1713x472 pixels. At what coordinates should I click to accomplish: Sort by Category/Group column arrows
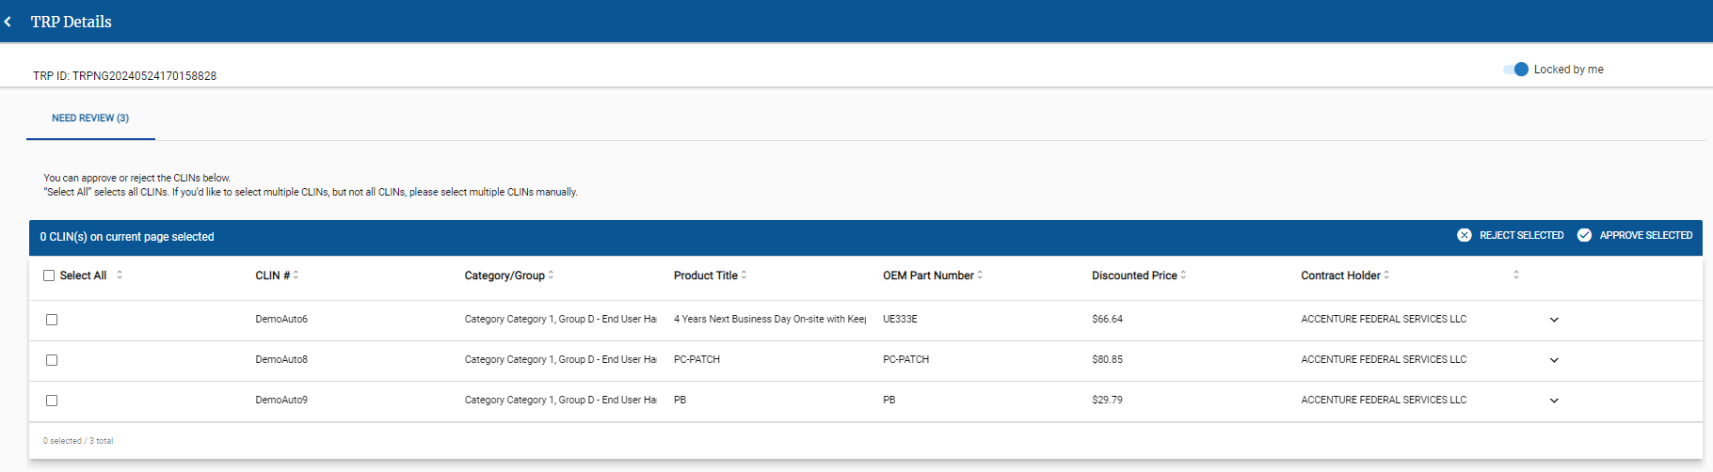(551, 275)
